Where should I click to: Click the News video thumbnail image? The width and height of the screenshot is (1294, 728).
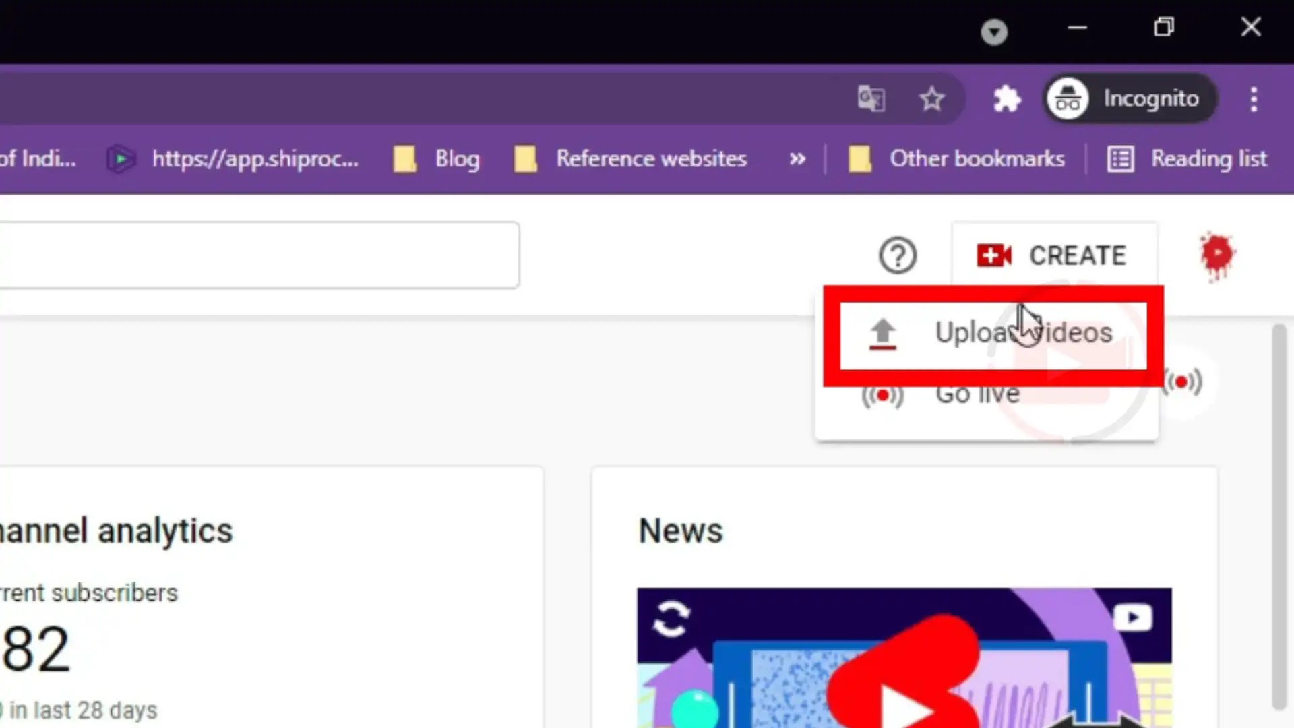[x=904, y=657]
